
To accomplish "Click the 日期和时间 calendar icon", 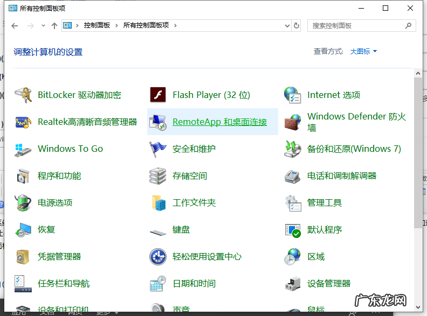I will tap(158, 284).
